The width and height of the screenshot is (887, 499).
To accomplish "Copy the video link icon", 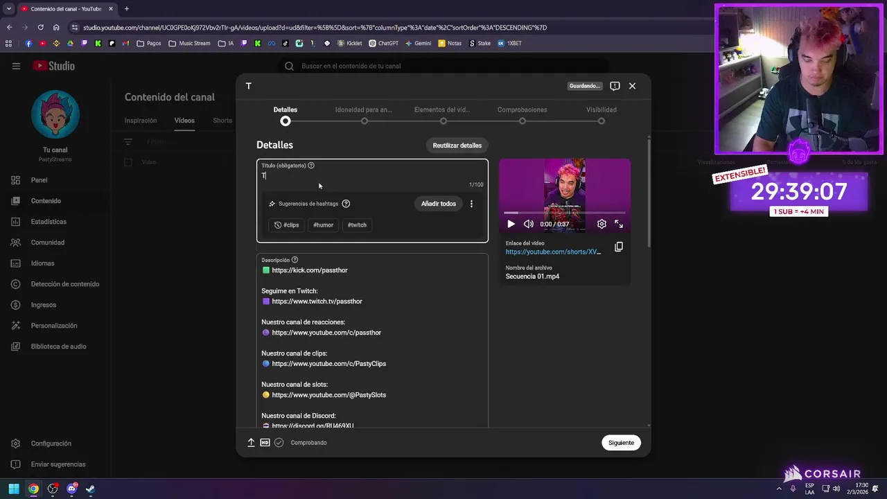I will (x=619, y=247).
